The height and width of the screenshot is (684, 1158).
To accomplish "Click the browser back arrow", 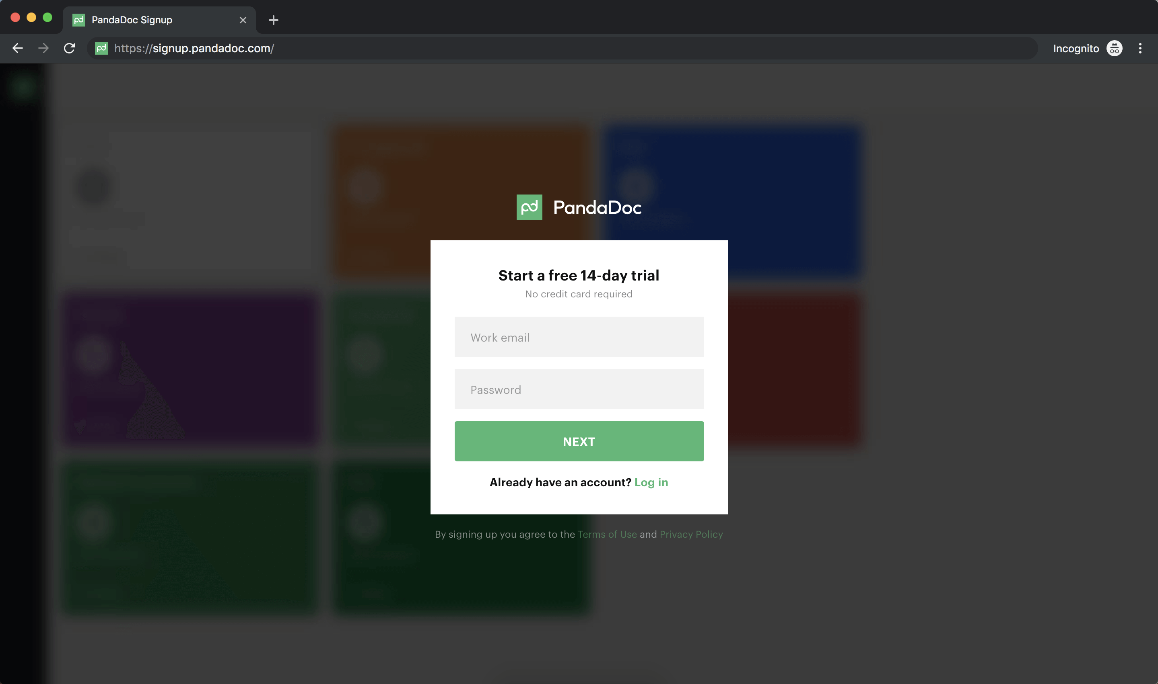I will 18,48.
